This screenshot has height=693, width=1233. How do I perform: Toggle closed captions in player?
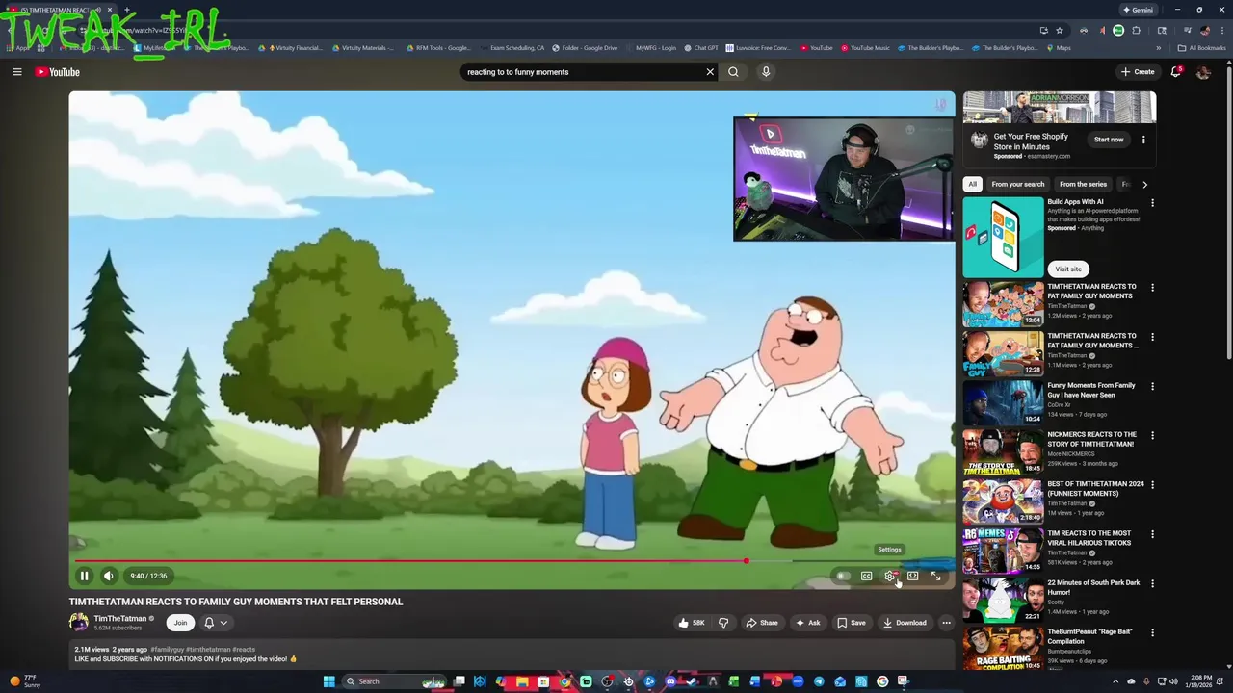866,576
